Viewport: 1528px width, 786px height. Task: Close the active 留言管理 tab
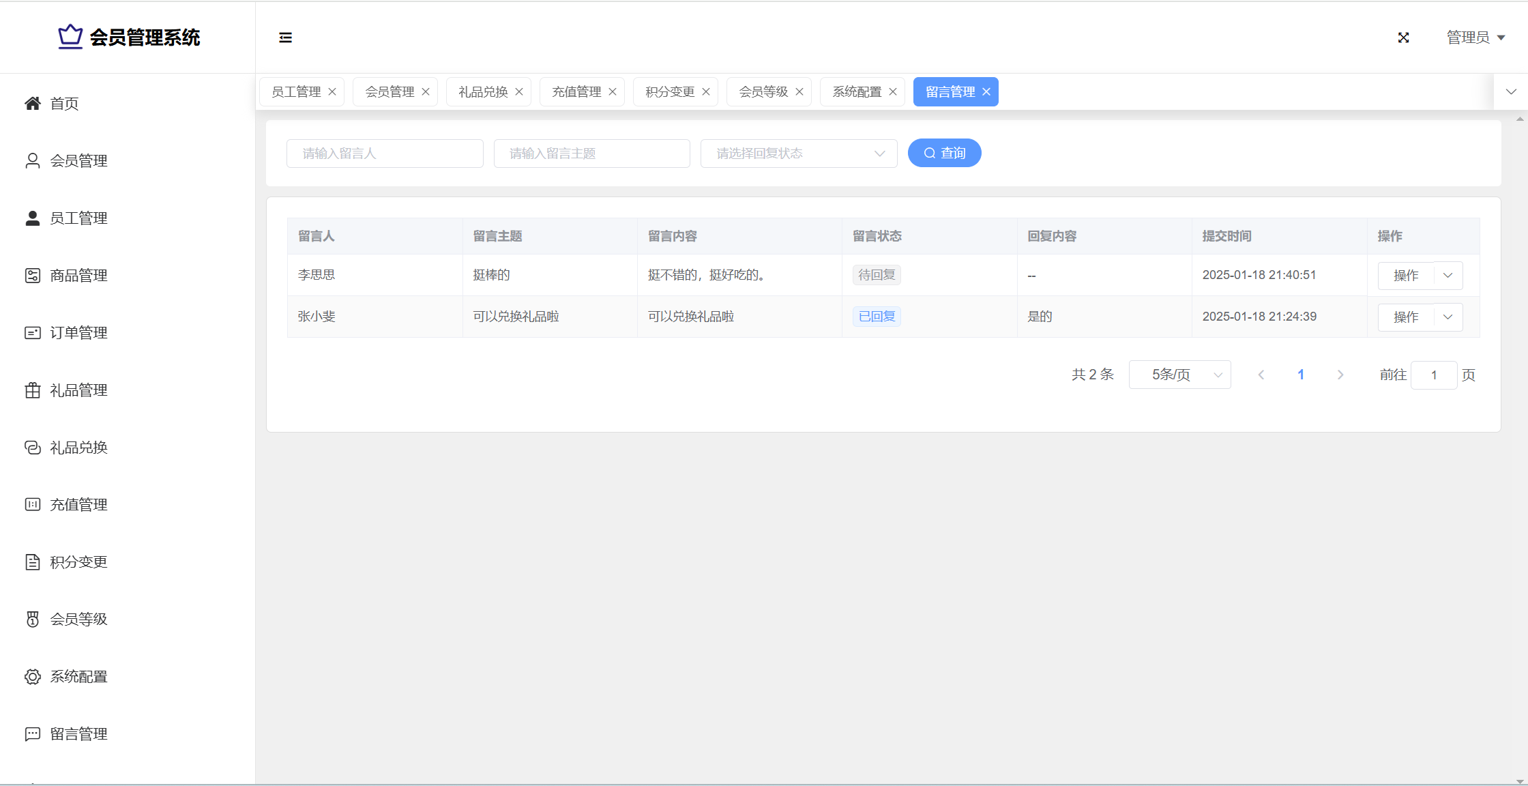pyautogui.click(x=986, y=92)
